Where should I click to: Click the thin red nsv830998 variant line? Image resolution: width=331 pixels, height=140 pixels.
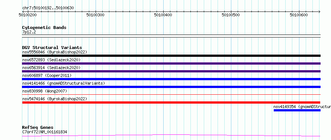(x=171, y=94)
